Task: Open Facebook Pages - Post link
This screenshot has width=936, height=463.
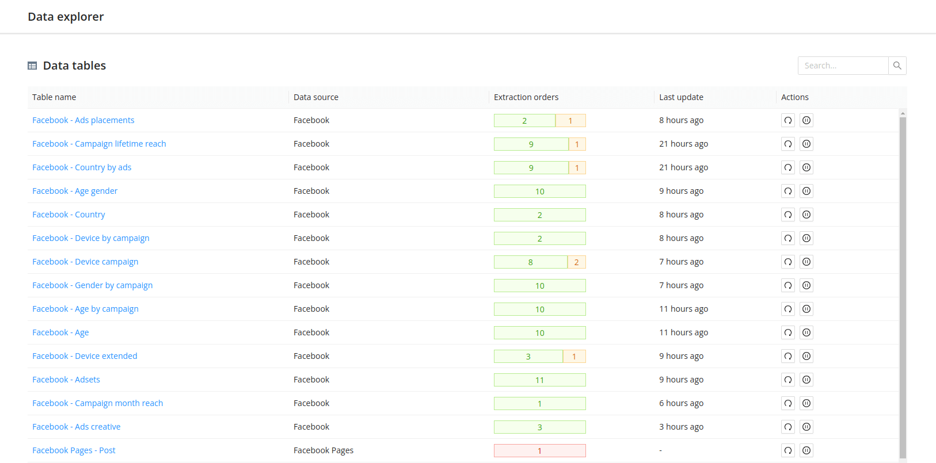Action: (x=74, y=450)
